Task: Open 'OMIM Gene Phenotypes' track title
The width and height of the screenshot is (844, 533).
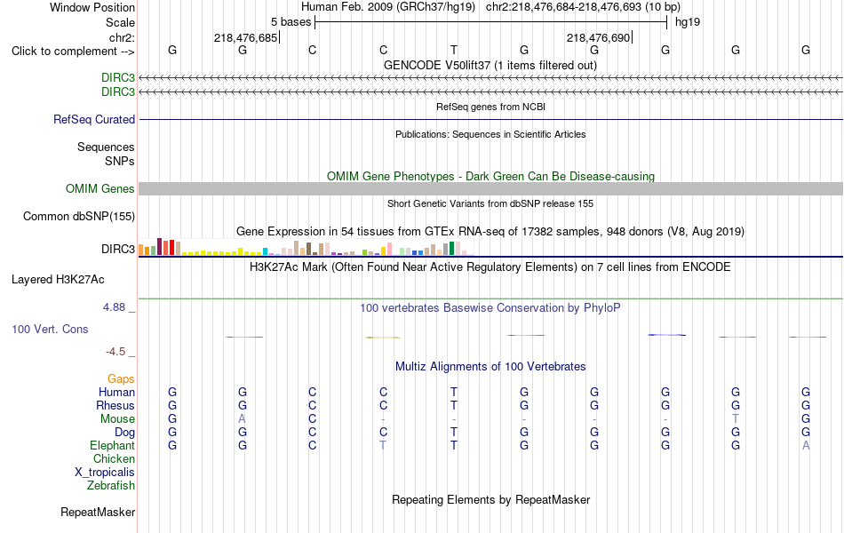Action: click(x=490, y=176)
